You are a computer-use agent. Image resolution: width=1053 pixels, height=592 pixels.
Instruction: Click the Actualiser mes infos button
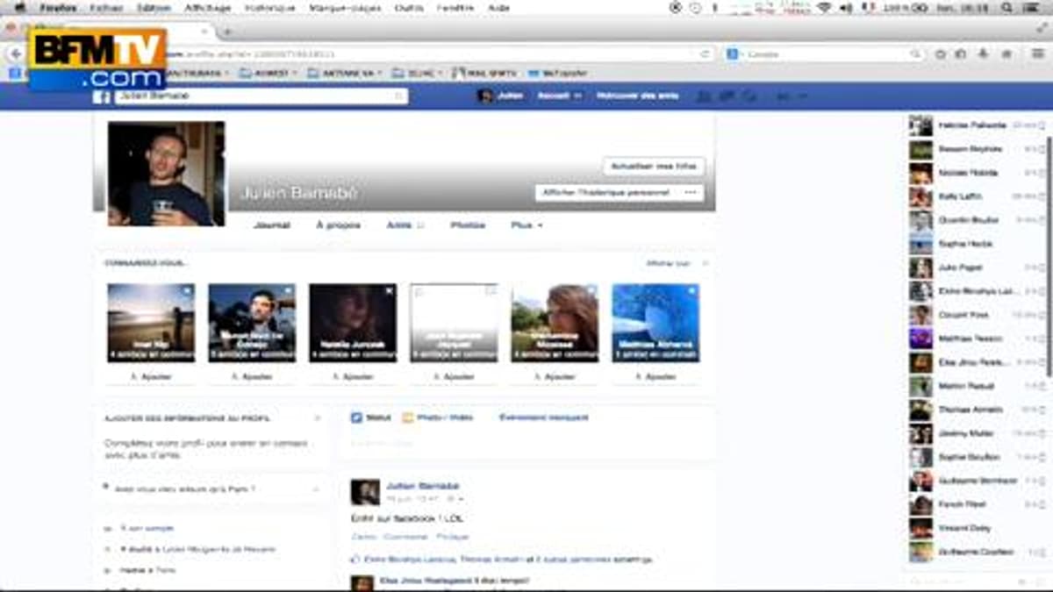(x=653, y=166)
